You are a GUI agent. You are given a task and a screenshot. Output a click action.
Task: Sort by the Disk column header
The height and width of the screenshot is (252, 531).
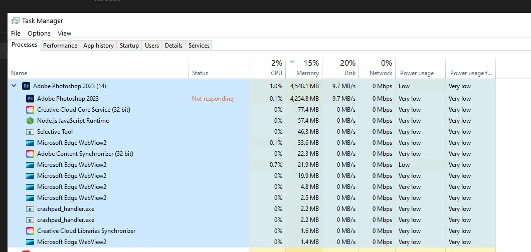[340, 69]
